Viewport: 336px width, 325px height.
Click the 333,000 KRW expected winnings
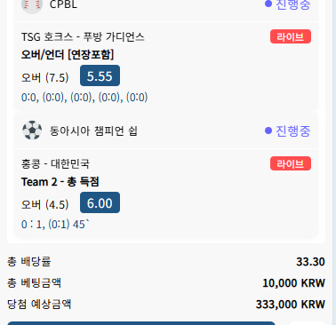[x=291, y=305]
